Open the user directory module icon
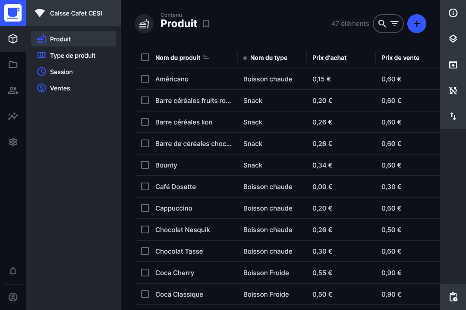 point(13,90)
